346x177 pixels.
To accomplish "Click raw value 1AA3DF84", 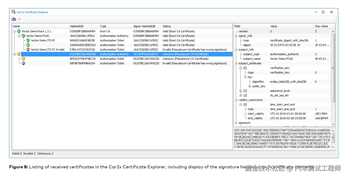I will pos(322,118).
